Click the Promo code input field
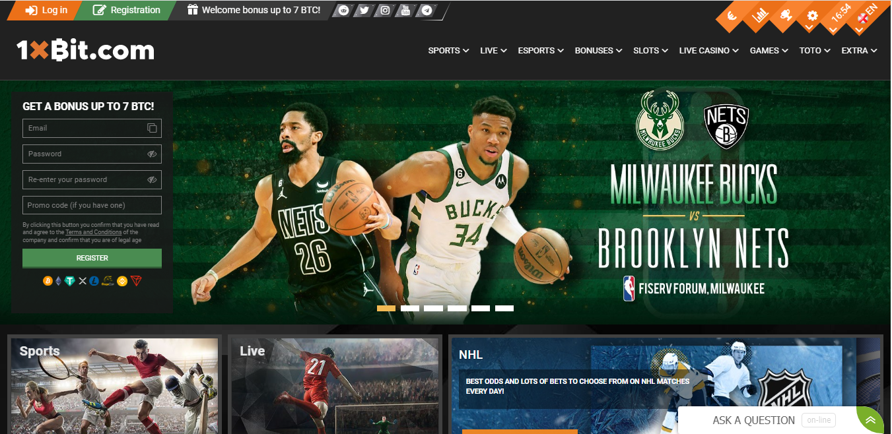 tap(92, 205)
